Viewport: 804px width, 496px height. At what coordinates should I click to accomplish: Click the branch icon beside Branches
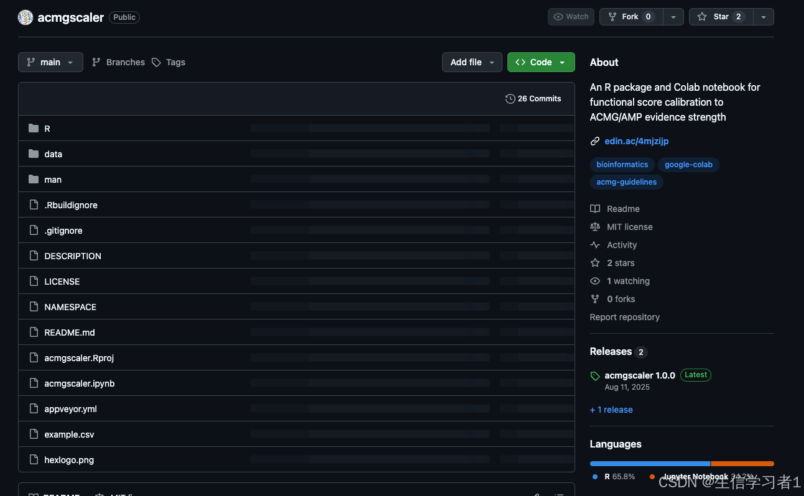(x=96, y=62)
